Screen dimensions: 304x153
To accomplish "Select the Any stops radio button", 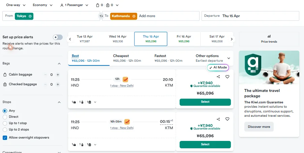I will pos(5,111).
